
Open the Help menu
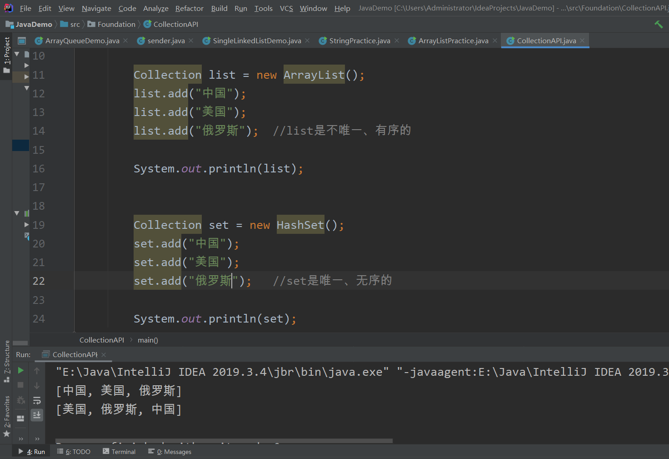(342, 8)
